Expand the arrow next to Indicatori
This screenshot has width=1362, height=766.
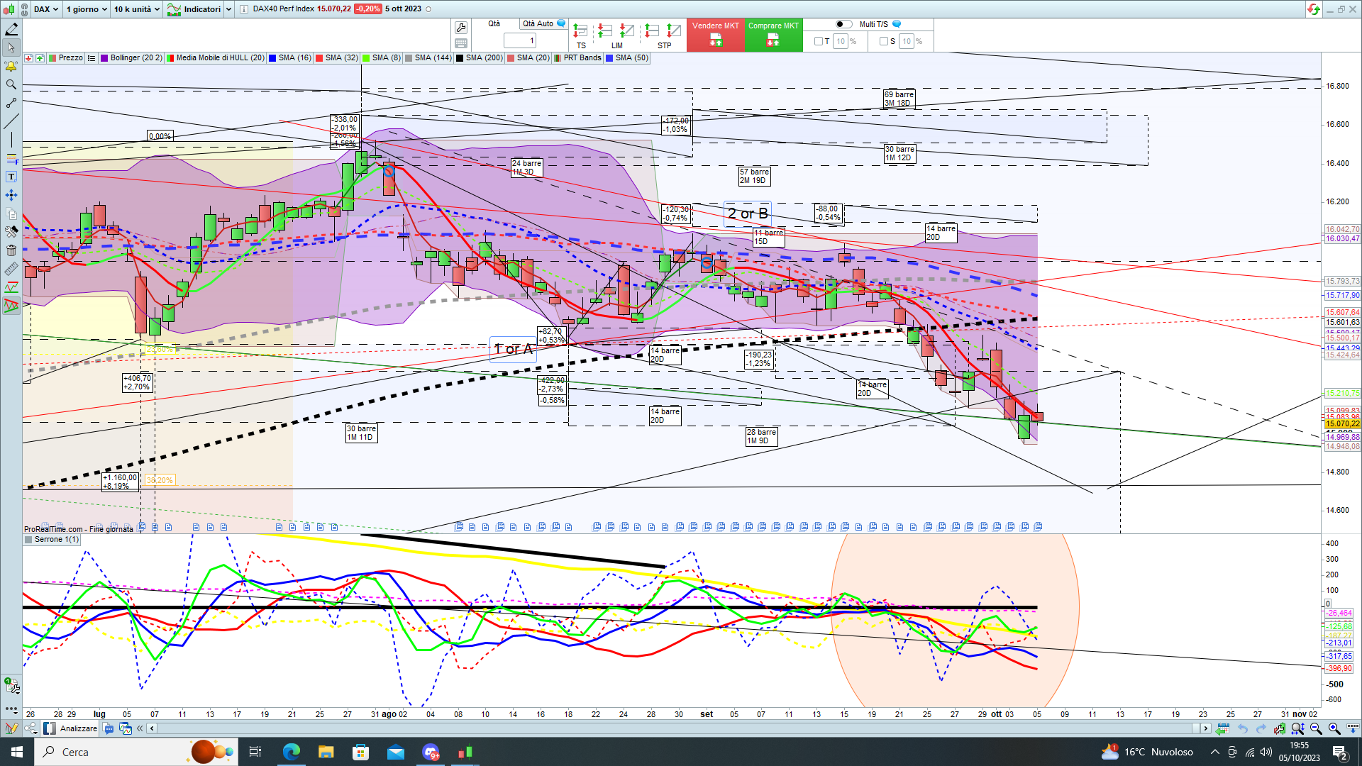click(228, 9)
